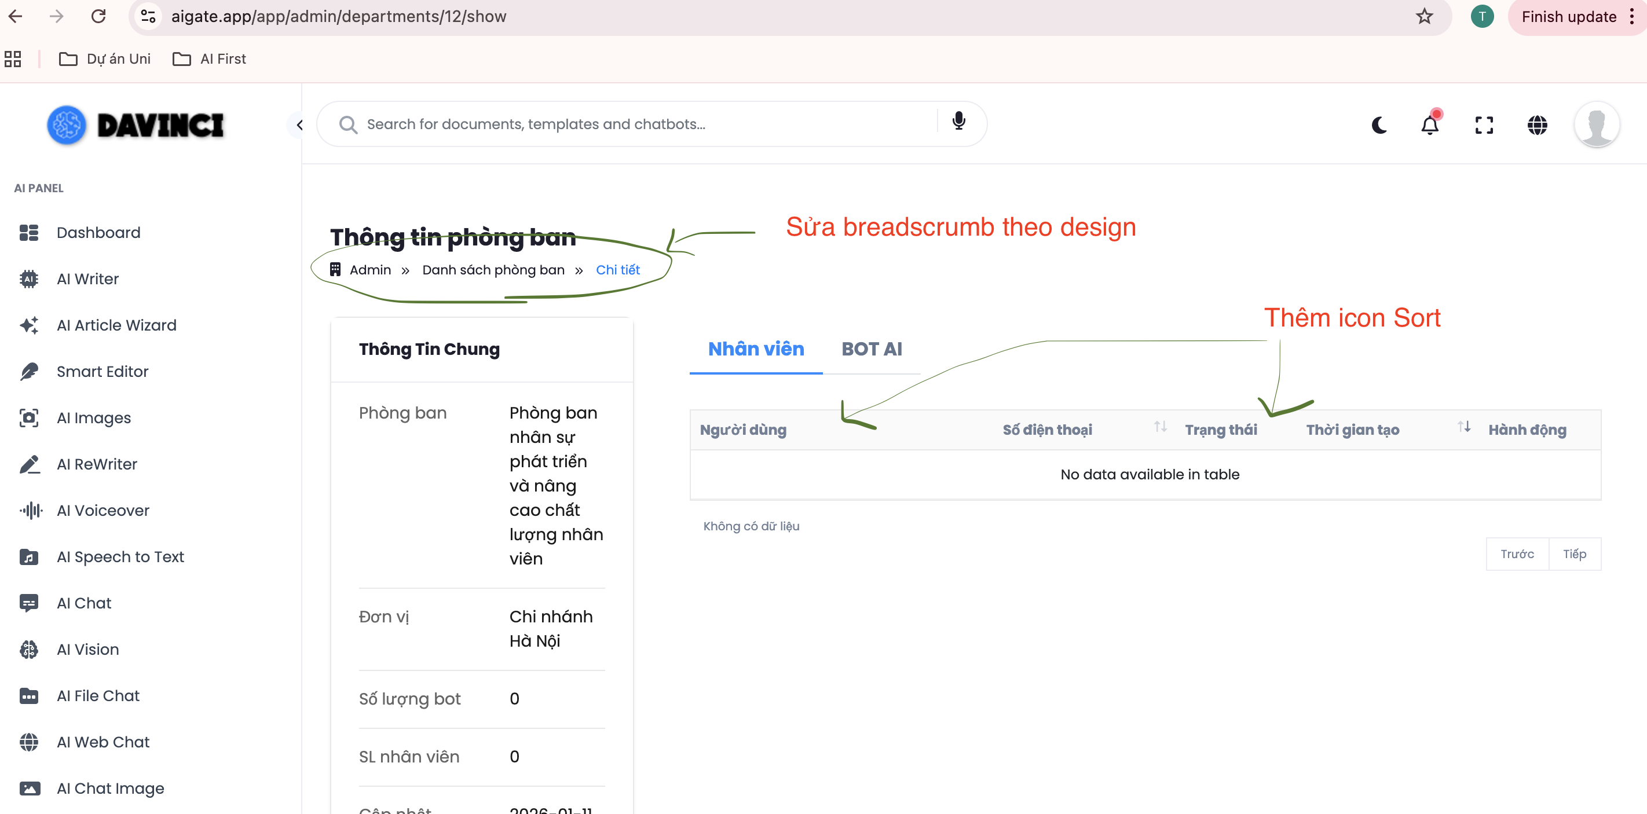Click the Tiếp pagination button
This screenshot has height=814, width=1647.
click(x=1574, y=554)
